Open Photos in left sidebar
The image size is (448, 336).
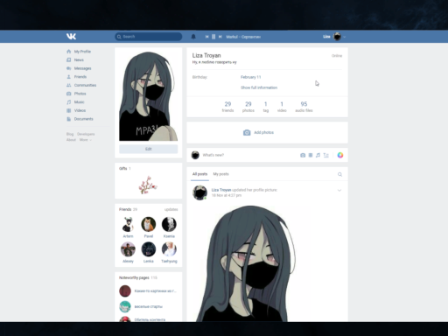point(80,94)
